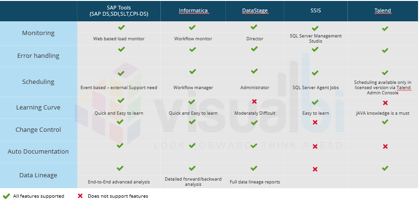Click SSIS Data Lineage red cross
Viewport: 420px width, 201px height.
click(315, 169)
